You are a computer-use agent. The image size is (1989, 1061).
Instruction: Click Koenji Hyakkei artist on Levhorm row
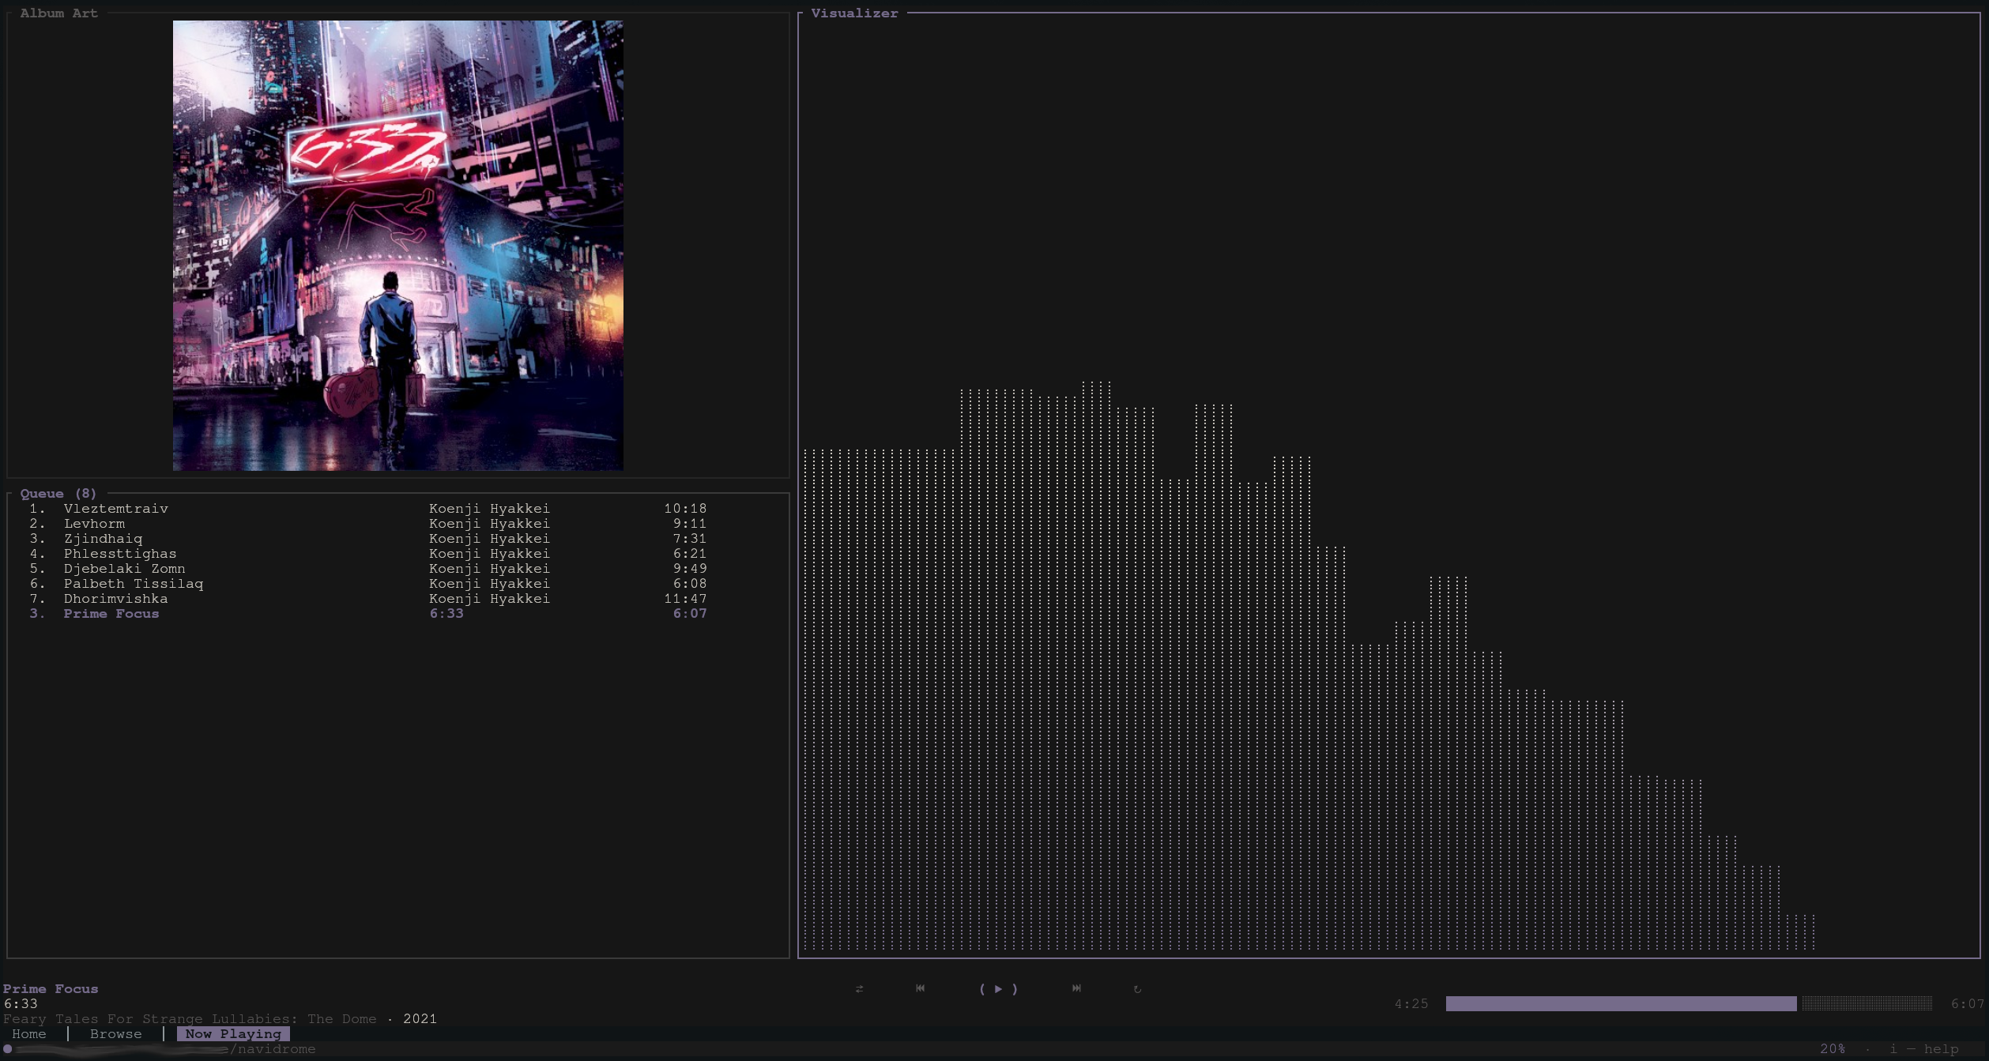tap(489, 523)
